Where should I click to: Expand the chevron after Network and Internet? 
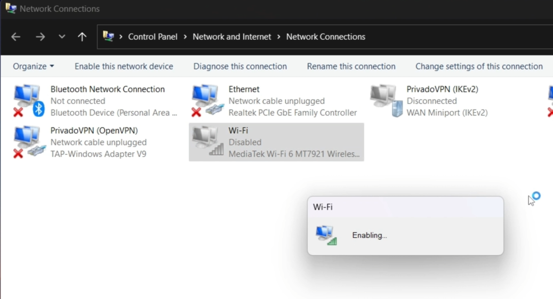click(x=278, y=37)
